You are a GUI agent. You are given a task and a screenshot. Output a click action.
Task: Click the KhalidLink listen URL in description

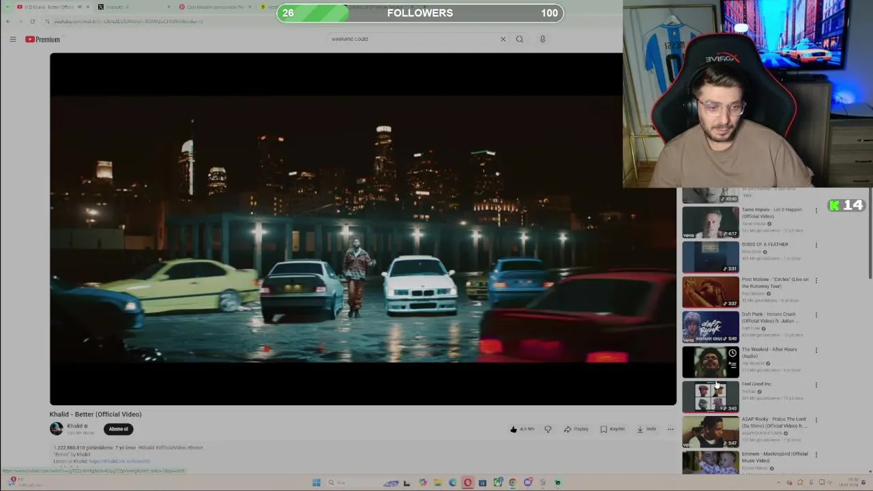[119, 461]
